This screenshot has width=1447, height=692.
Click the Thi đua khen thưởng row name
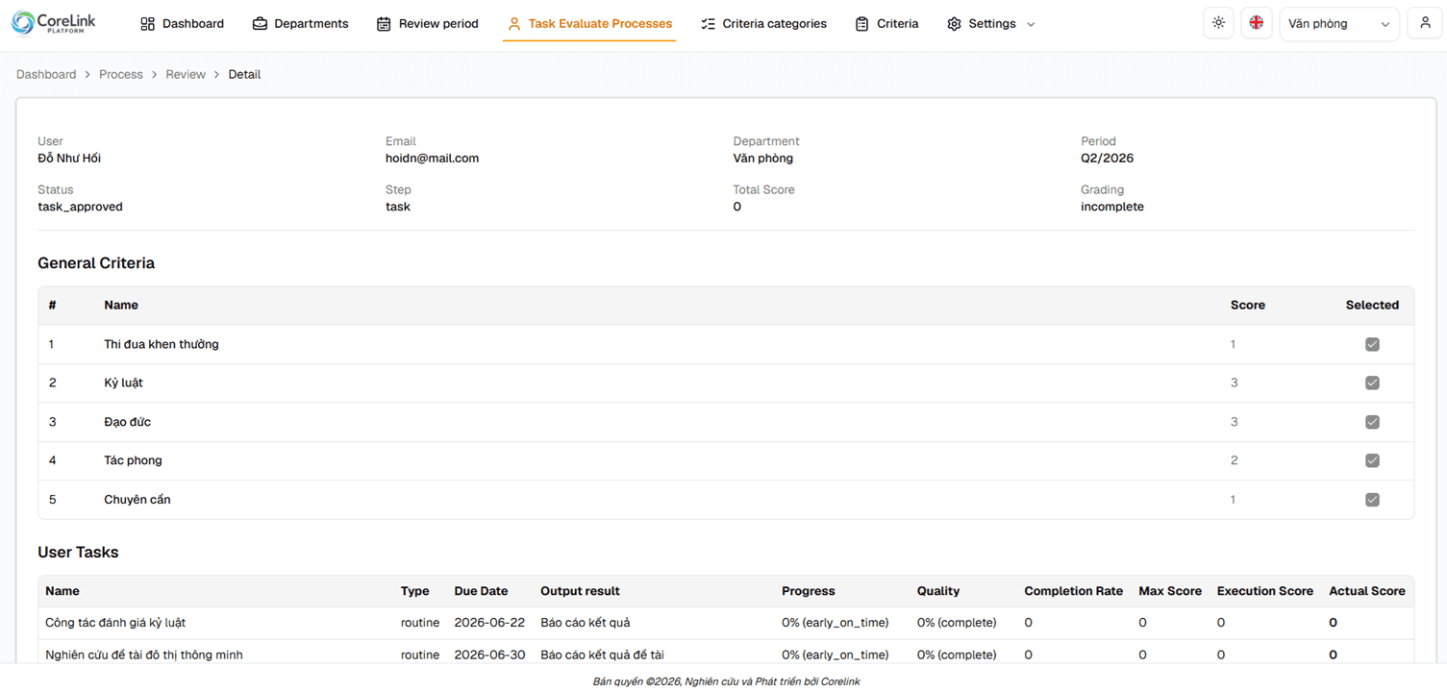[x=162, y=344]
